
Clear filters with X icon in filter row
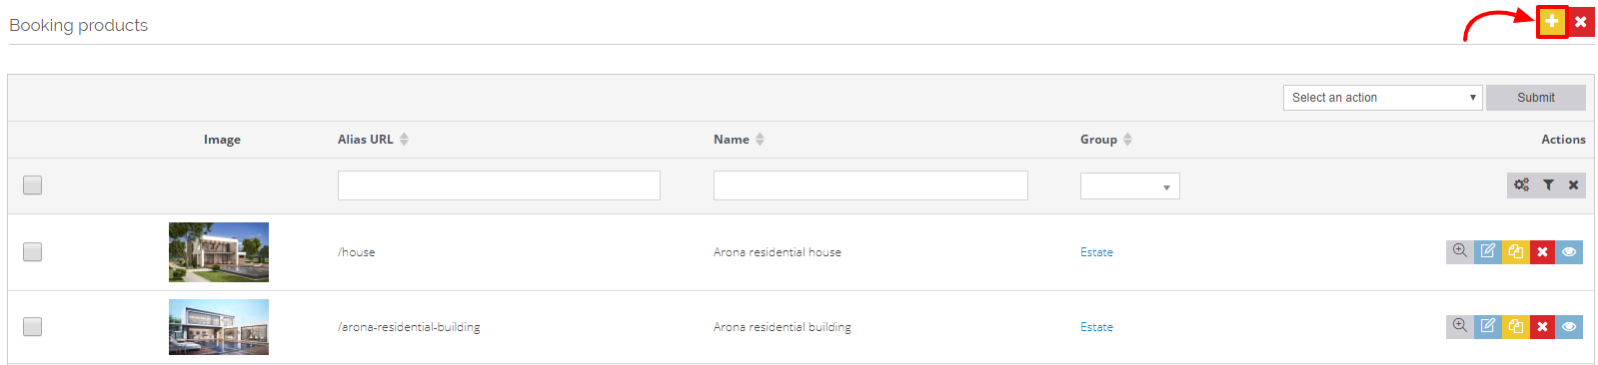1573,184
